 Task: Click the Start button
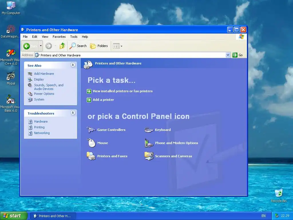coord(13,216)
